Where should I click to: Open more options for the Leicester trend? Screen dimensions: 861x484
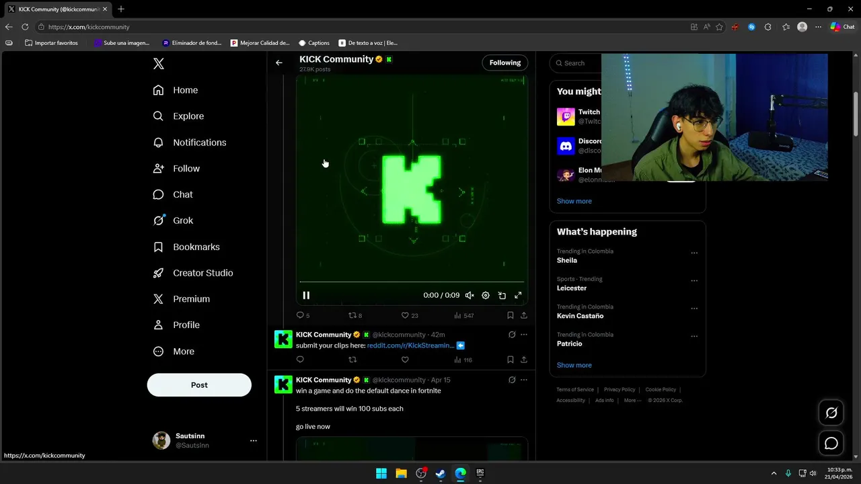click(x=694, y=281)
